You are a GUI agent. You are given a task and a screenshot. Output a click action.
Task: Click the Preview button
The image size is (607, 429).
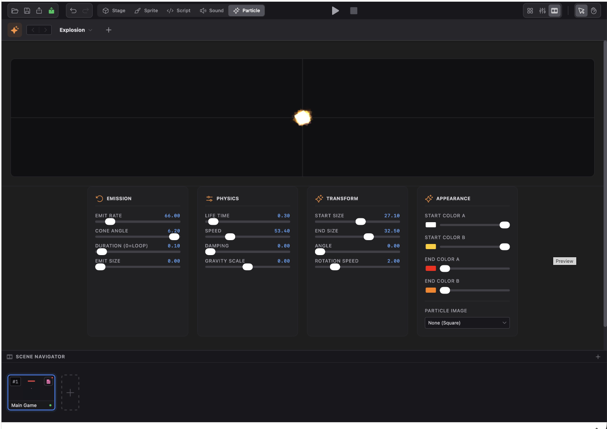(x=564, y=261)
